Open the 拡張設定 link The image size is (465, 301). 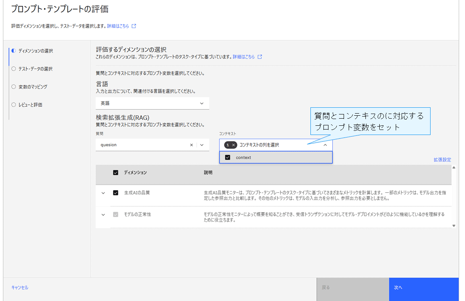[x=442, y=160]
